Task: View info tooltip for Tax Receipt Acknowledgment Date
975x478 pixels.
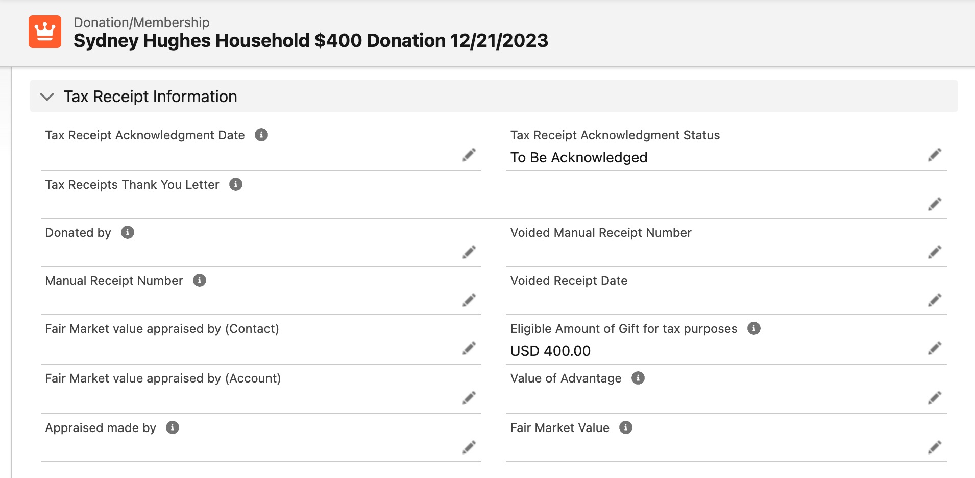Action: (262, 135)
